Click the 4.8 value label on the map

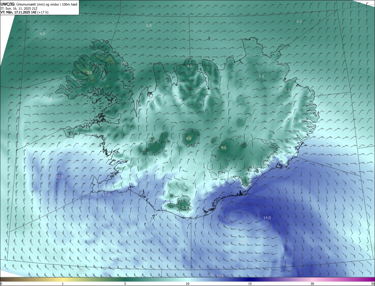69,134
